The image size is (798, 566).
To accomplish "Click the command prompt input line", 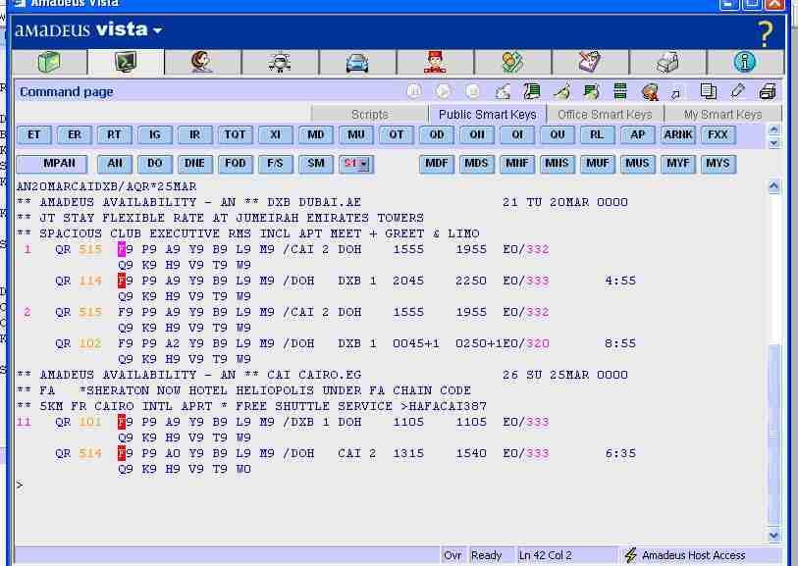I will tap(390, 485).
